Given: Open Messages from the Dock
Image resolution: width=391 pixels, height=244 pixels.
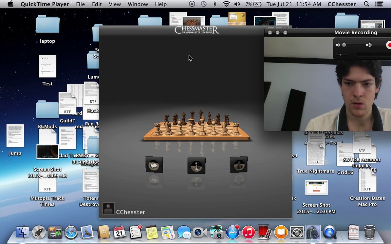Looking at the screenshot, I should coord(184,232).
